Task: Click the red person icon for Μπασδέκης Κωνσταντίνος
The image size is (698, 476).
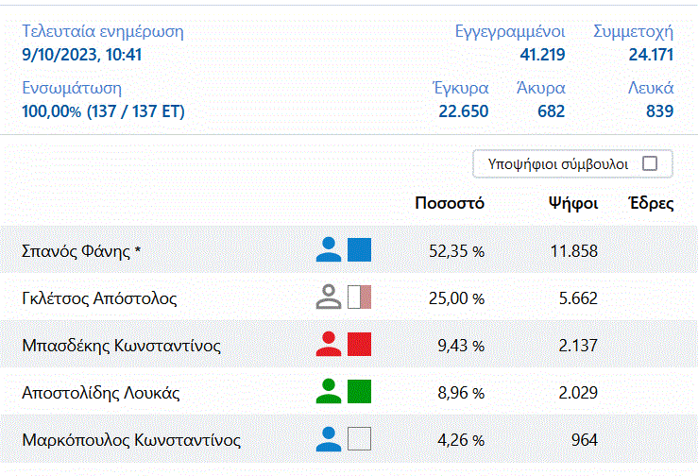Action: (x=328, y=345)
